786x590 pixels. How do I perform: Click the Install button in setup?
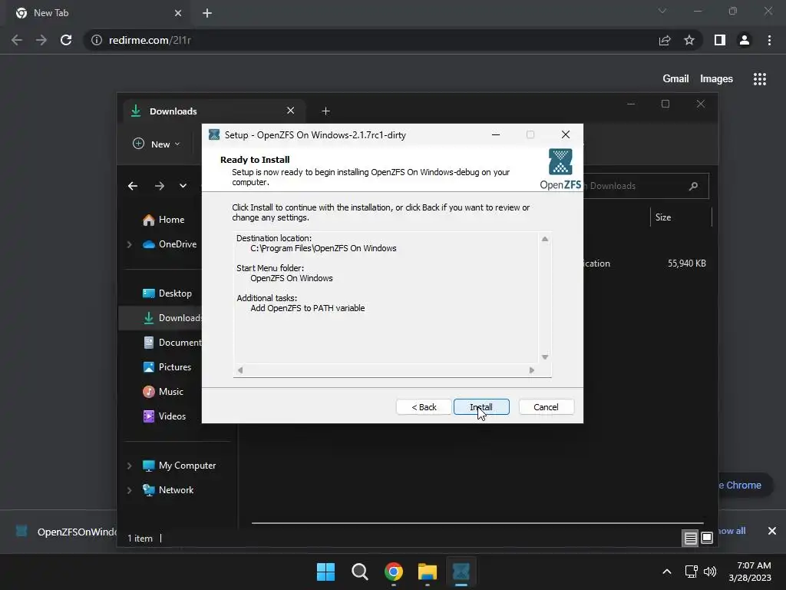[x=481, y=407]
